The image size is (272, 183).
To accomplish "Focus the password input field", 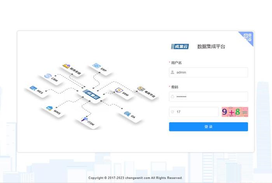I will [x=208, y=97].
